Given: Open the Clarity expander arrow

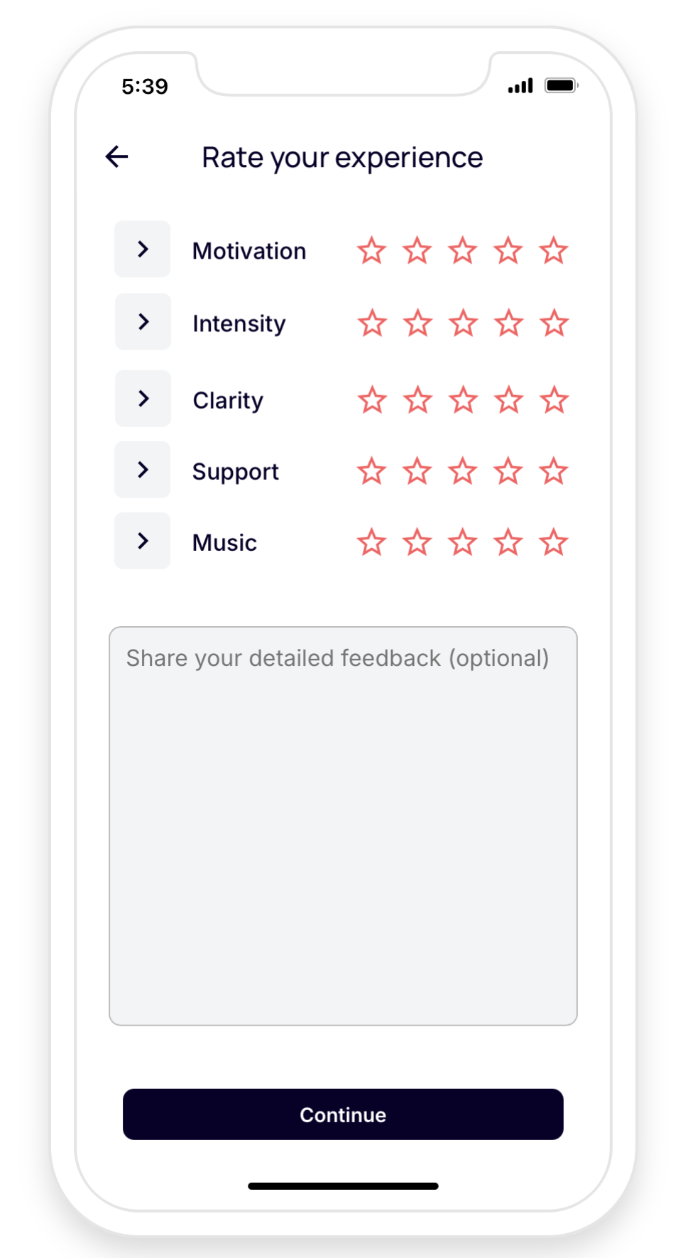Looking at the screenshot, I should click(x=143, y=398).
